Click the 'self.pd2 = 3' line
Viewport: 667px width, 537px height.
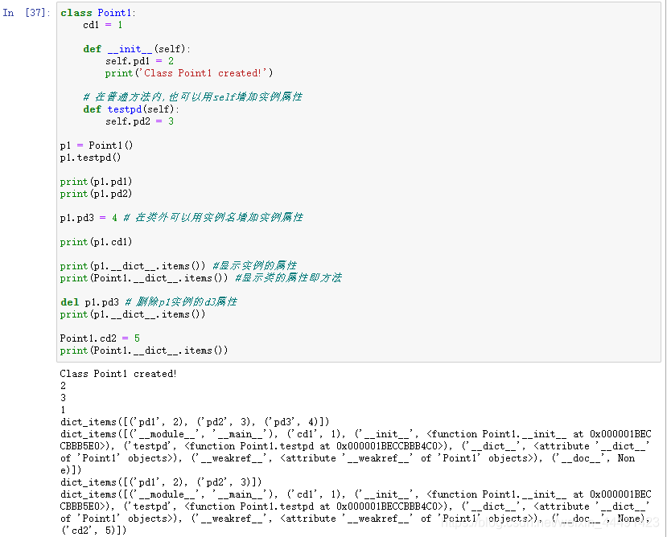139,121
